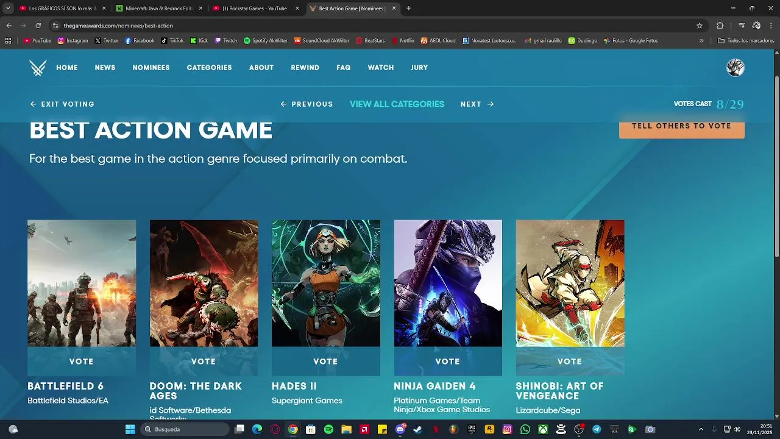Expand the system tray hidden icons

[x=701, y=429]
